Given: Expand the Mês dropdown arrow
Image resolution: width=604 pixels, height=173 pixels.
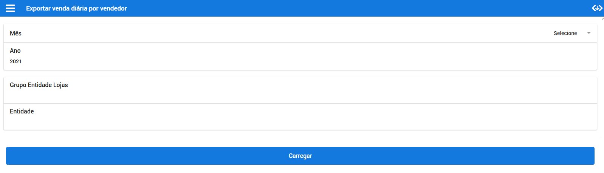Looking at the screenshot, I should (x=589, y=33).
